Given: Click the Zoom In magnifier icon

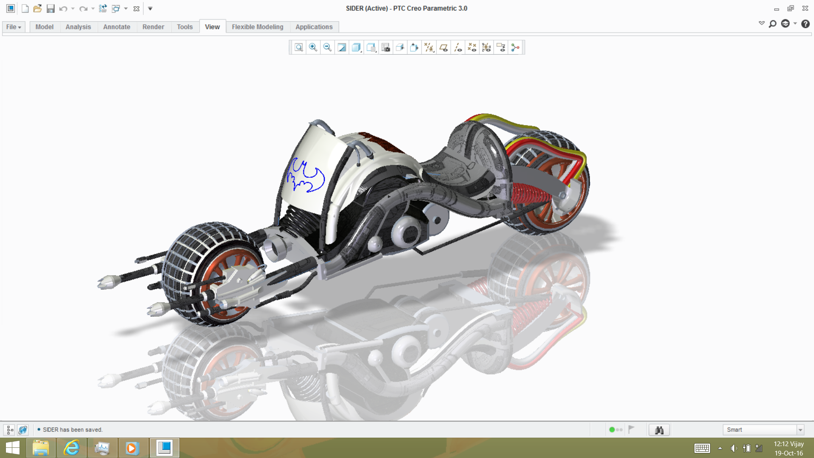Looking at the screenshot, I should [x=313, y=47].
